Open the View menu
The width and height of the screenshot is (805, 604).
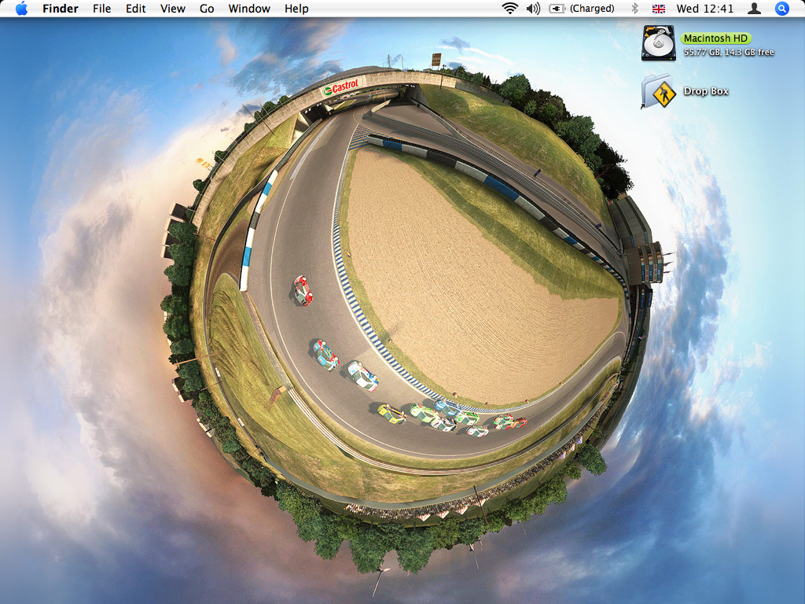tap(172, 9)
